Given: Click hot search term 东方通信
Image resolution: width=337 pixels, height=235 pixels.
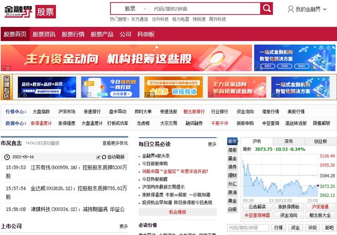Looking at the screenshot, I should 140,19.
